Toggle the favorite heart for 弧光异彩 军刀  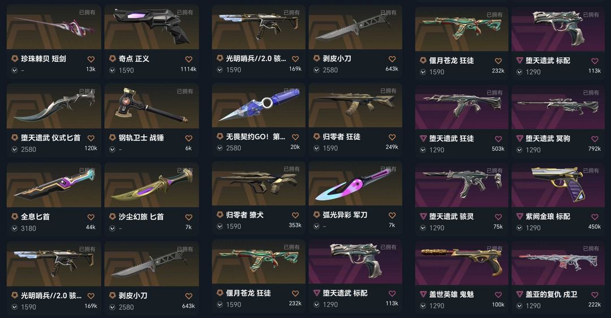click(392, 215)
